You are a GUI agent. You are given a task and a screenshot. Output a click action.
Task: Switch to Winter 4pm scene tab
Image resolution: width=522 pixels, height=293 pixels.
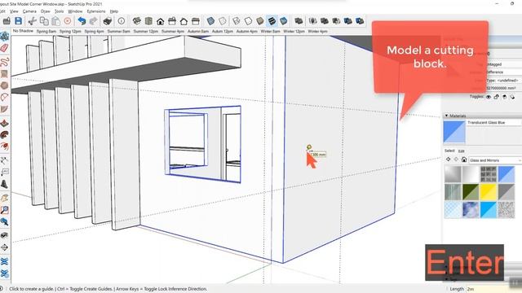click(x=317, y=31)
